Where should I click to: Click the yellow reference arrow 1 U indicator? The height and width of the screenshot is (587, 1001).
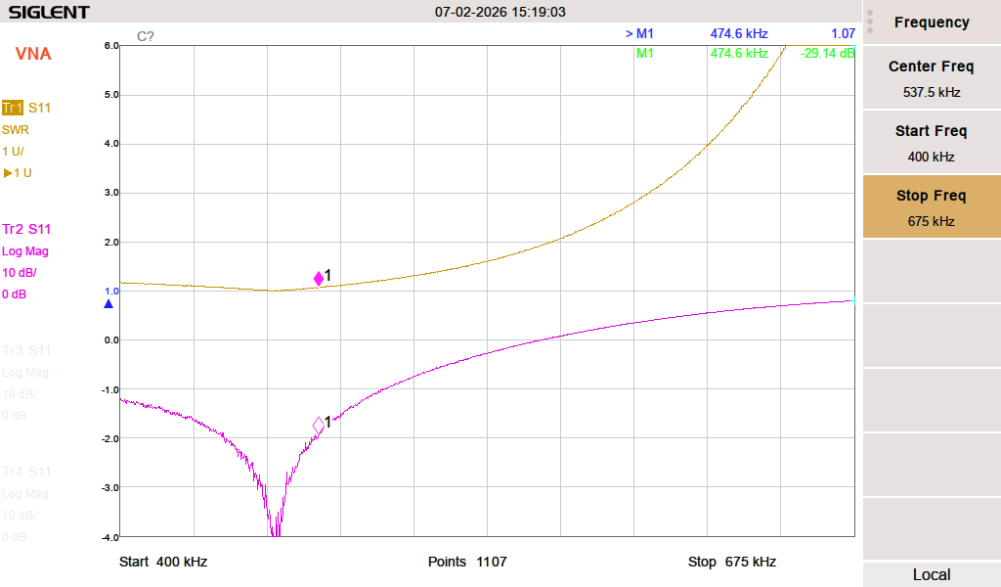(x=18, y=173)
